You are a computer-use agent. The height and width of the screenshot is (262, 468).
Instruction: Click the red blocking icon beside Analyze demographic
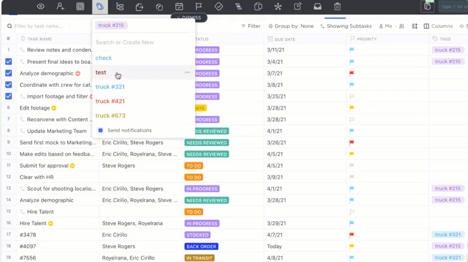78,74
